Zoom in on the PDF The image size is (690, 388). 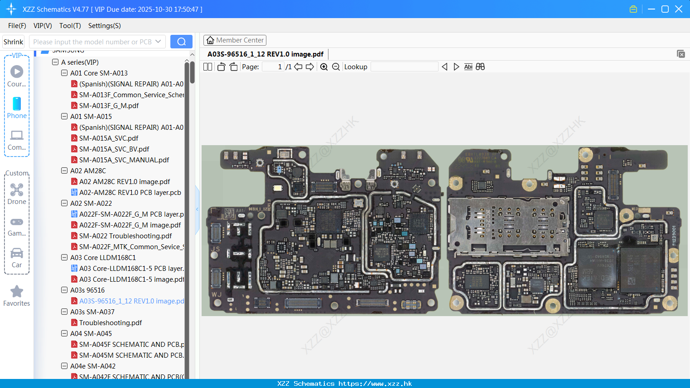[324, 67]
